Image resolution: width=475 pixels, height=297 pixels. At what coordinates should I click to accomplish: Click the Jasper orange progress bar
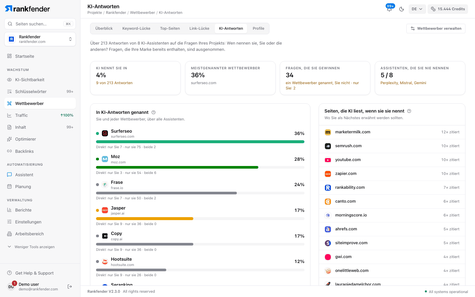point(144,218)
